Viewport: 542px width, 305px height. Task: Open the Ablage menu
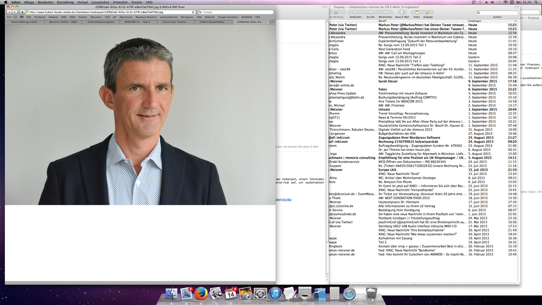click(29, 2)
